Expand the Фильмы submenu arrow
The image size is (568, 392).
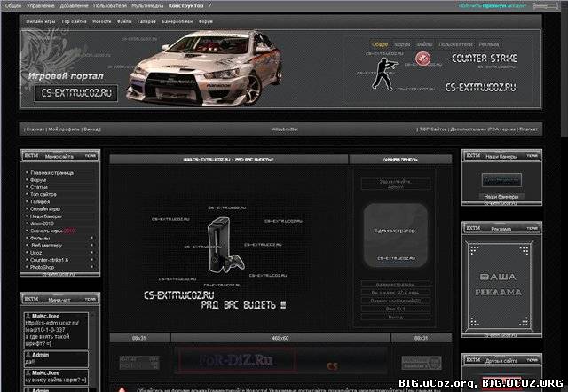click(91, 239)
